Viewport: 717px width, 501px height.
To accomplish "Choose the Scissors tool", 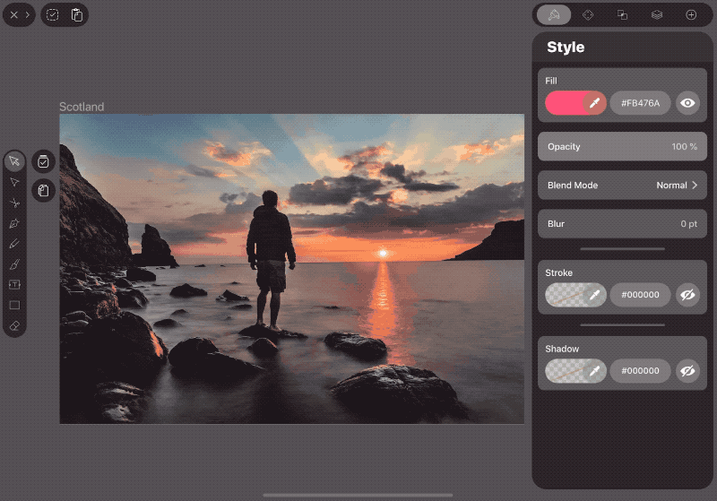I will [x=14, y=203].
